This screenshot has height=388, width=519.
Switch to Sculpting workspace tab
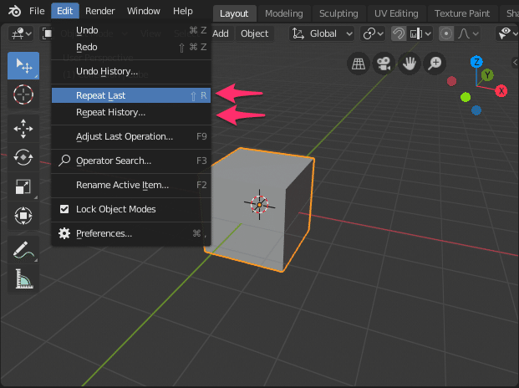click(x=338, y=13)
